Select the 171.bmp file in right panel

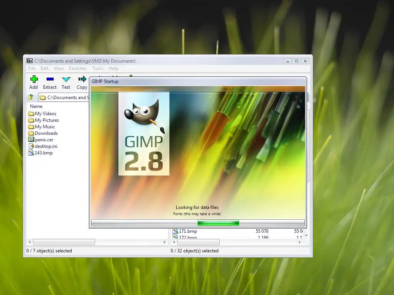point(185,231)
